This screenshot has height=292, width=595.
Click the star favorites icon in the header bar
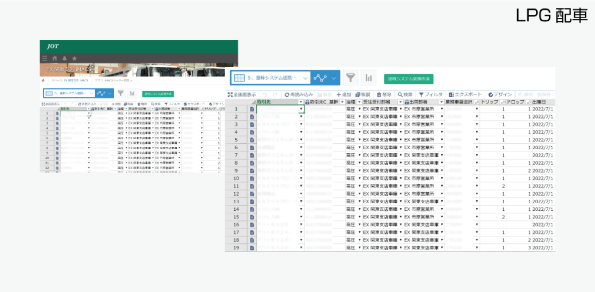click(74, 58)
